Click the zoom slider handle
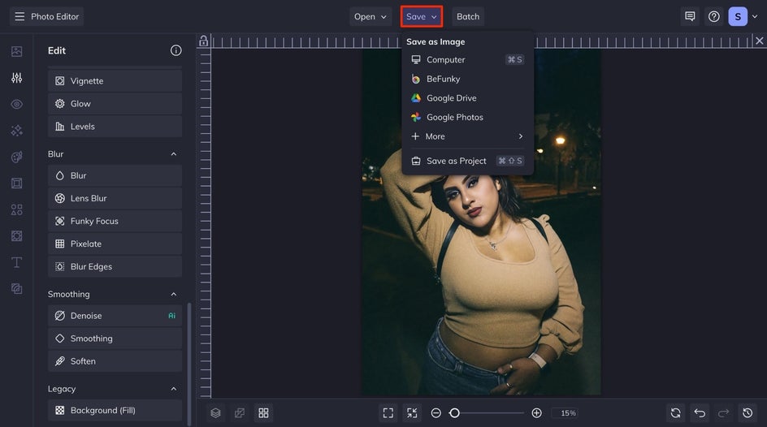The image size is (767, 427). pyautogui.click(x=454, y=413)
